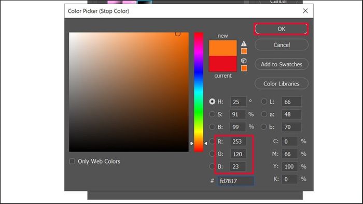
Task: Click the brightness field showing 99
Action: (238, 127)
